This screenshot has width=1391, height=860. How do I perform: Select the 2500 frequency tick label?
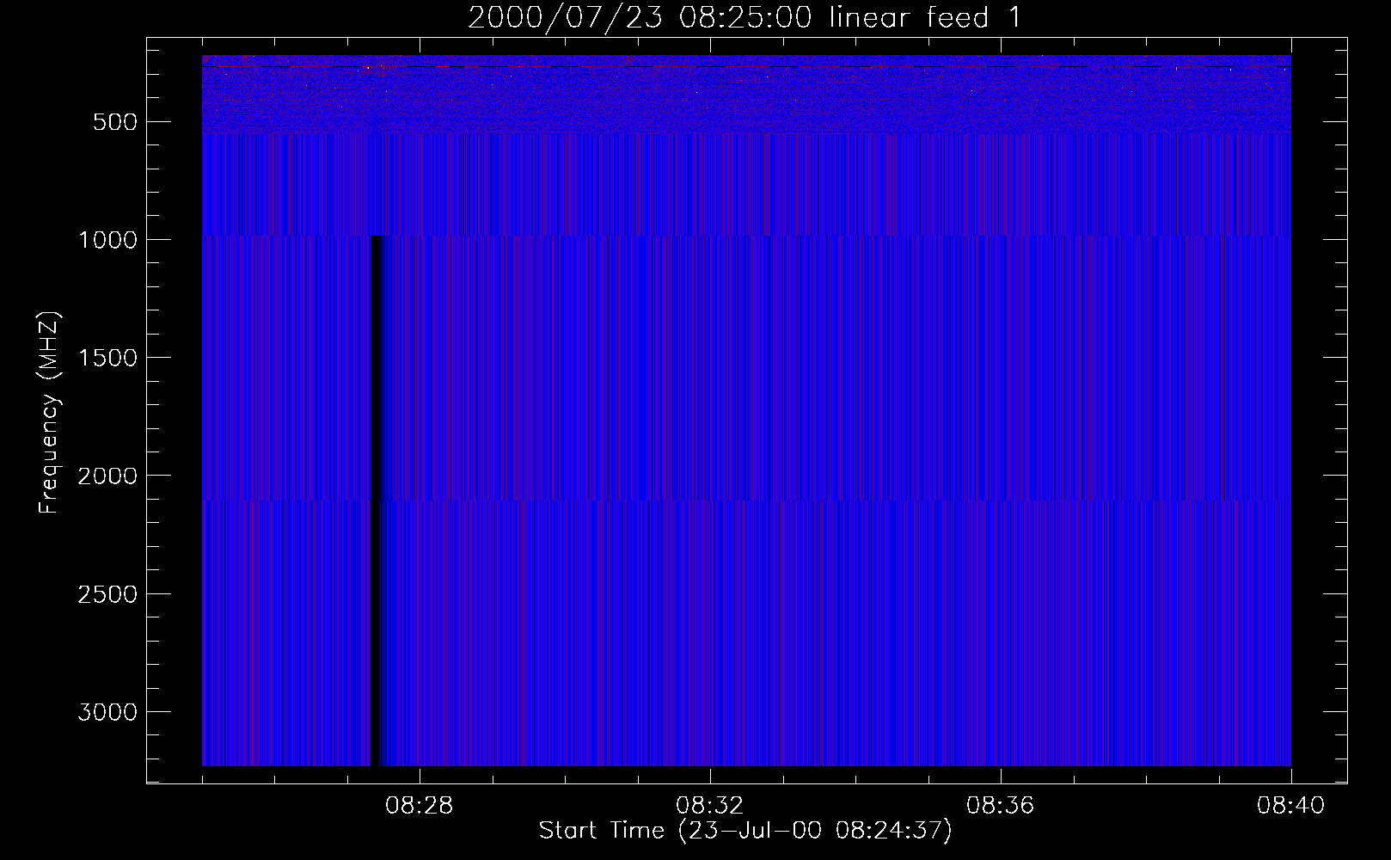pyautogui.click(x=107, y=594)
